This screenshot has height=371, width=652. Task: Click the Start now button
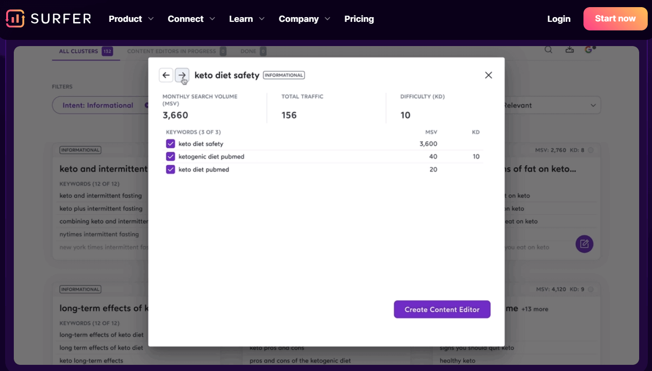pyautogui.click(x=615, y=19)
